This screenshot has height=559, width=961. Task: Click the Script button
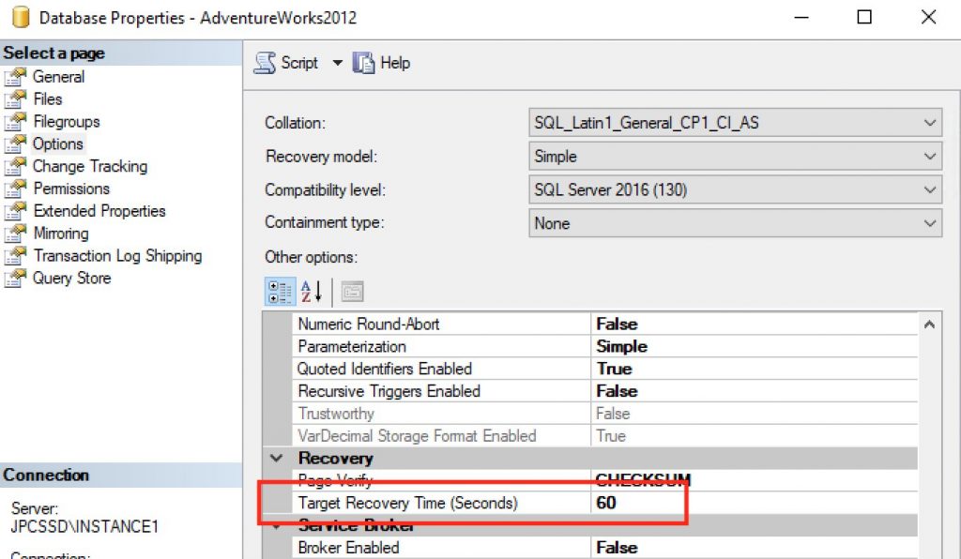click(289, 63)
